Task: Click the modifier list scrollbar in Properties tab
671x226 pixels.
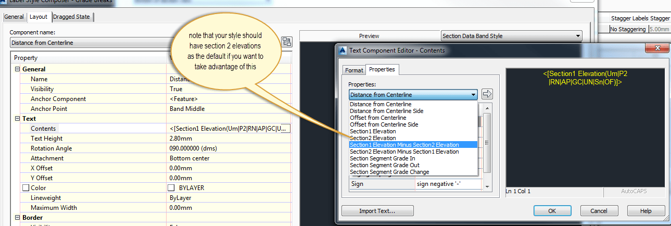Action: tap(487, 142)
